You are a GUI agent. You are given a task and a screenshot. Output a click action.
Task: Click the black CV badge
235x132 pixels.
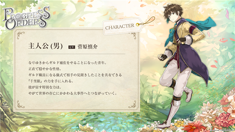72,47
